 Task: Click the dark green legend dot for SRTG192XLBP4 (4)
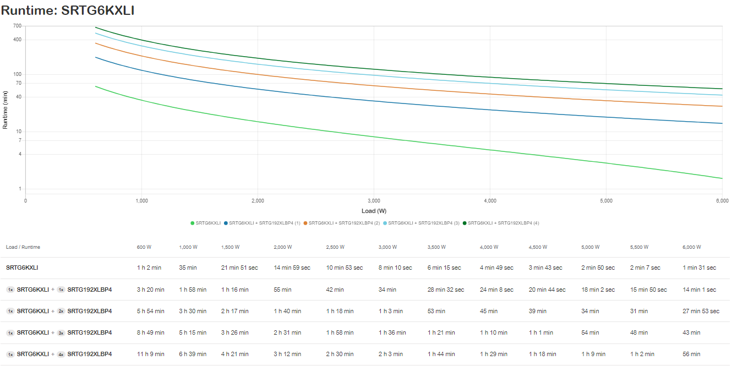465,223
